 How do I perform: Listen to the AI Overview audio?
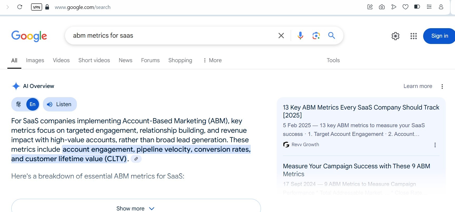(60, 104)
